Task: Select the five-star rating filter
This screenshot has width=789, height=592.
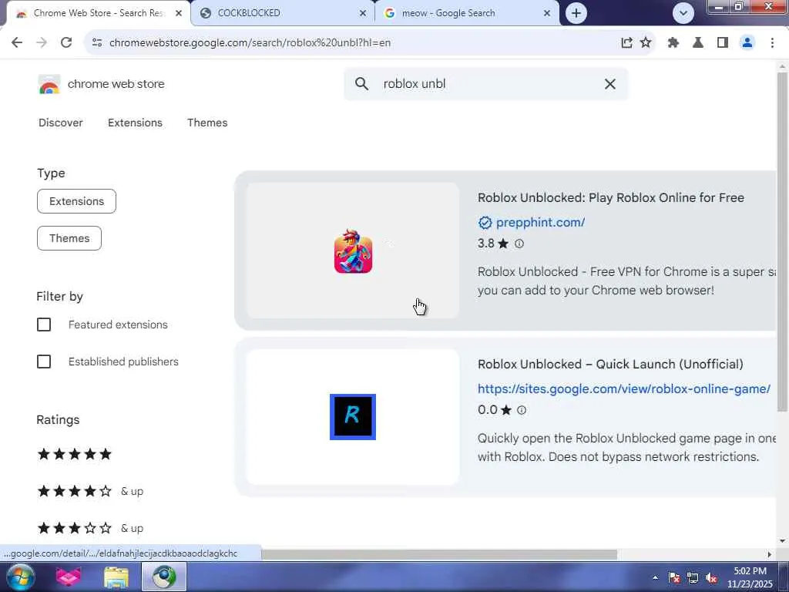Action: point(75,454)
